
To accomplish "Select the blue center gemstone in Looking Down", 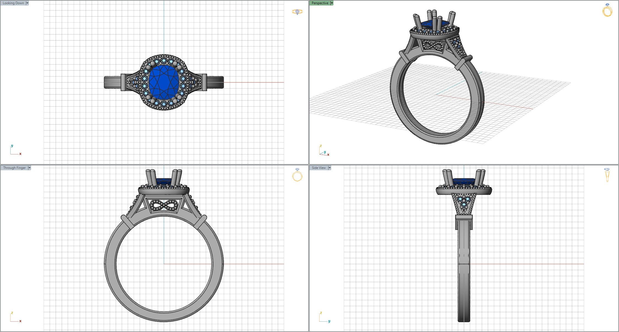I will point(164,82).
